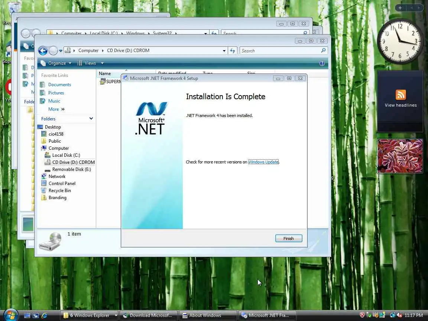Open the Organize menu
The image size is (428, 321).
tap(56, 63)
